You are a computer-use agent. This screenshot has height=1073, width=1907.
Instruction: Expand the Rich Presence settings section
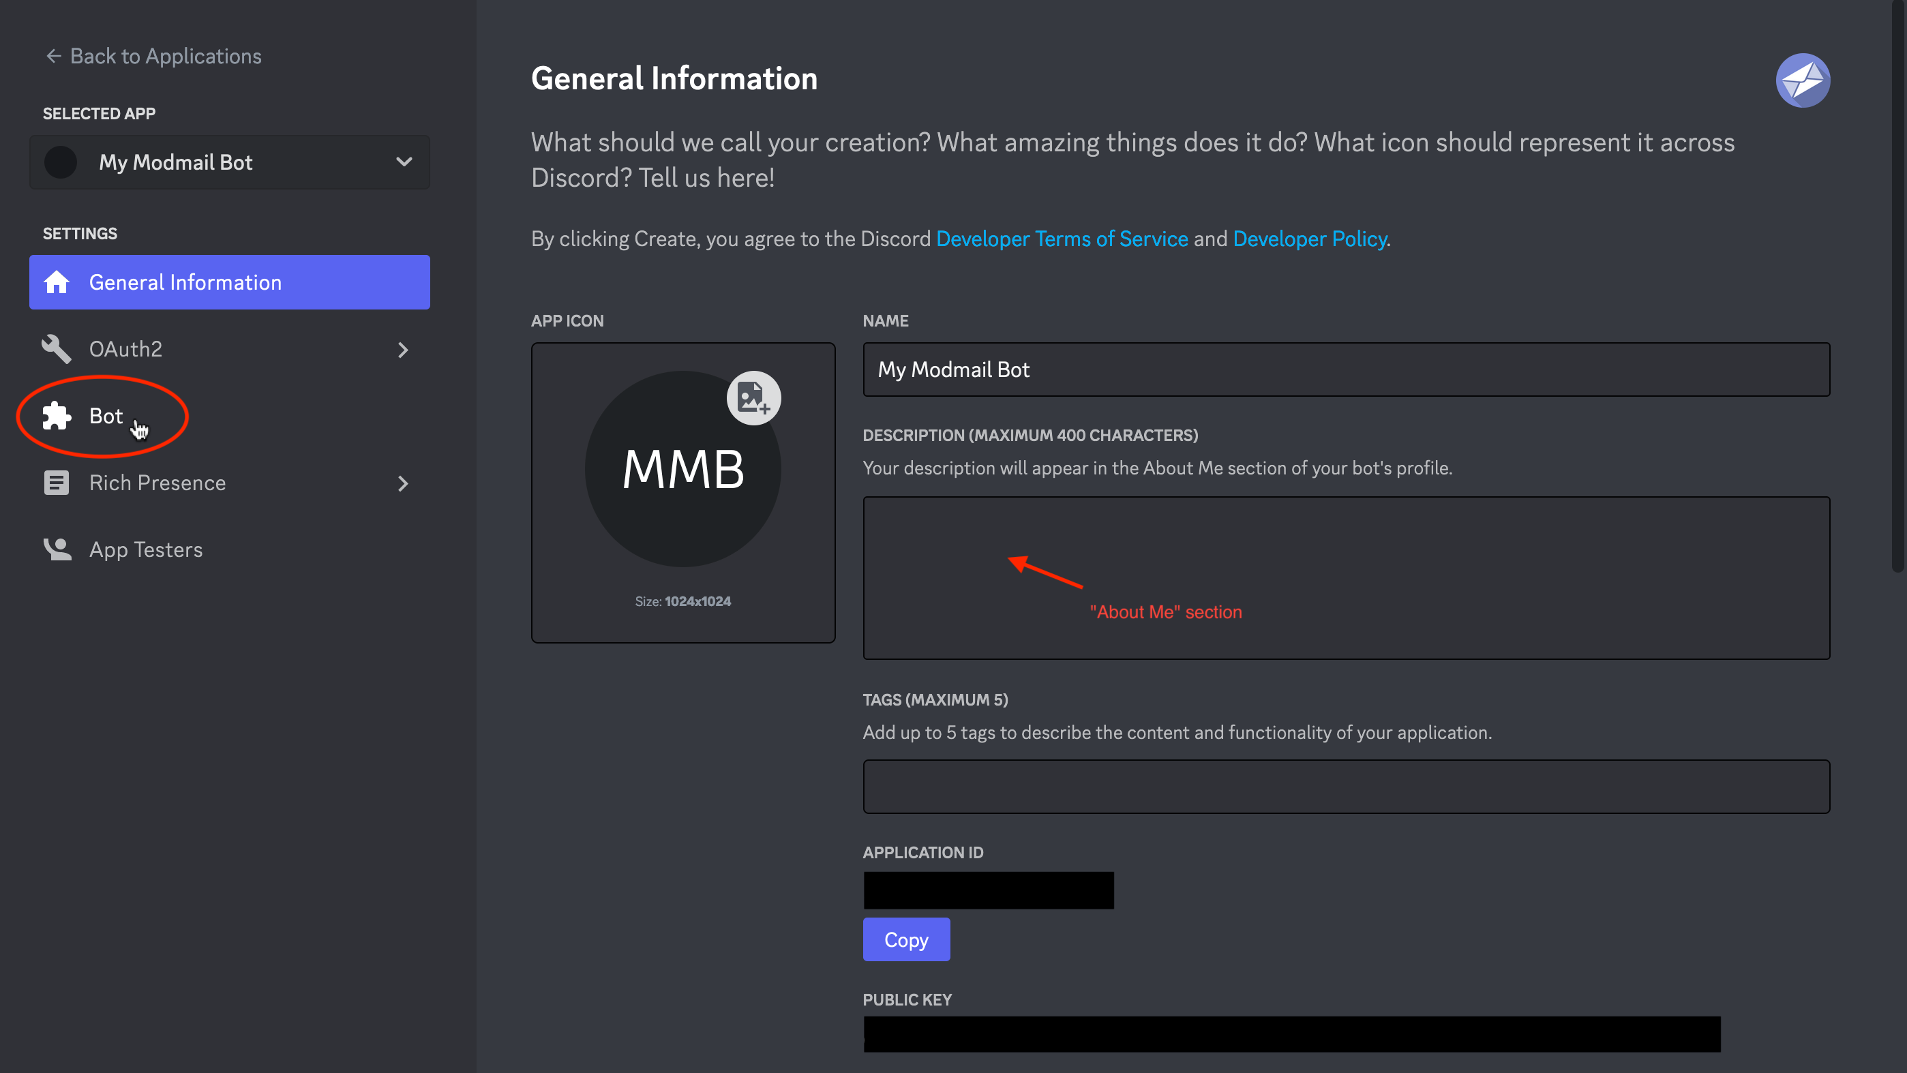point(404,483)
